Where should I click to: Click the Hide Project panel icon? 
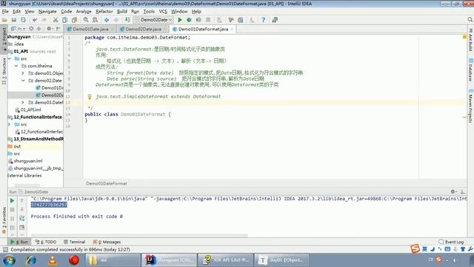pos(59,29)
